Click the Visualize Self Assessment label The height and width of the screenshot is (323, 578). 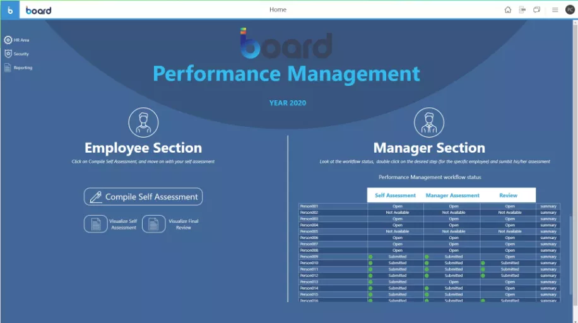click(124, 224)
